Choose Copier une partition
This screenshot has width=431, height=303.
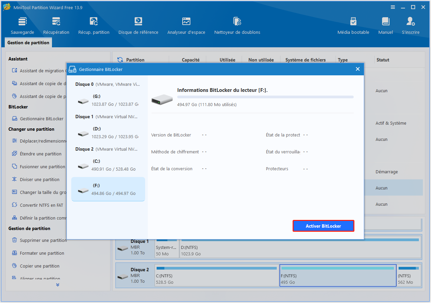(36, 266)
